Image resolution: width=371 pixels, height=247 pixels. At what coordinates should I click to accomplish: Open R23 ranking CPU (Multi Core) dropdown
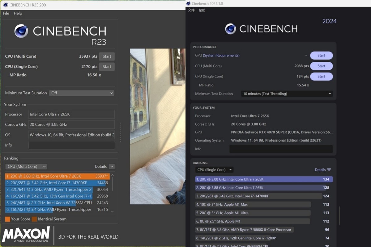tap(26, 166)
